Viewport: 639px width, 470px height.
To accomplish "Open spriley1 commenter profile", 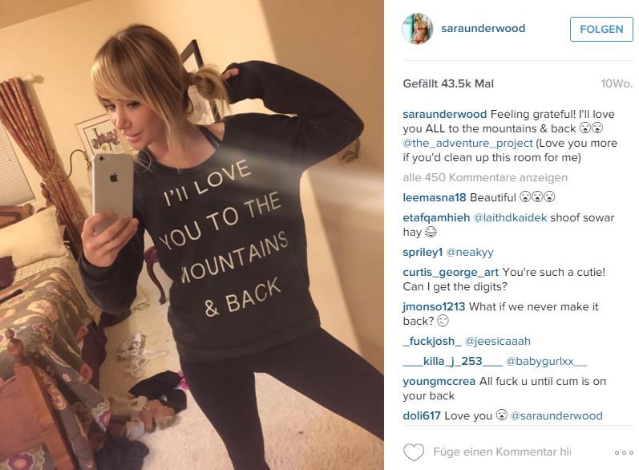I will pyautogui.click(x=423, y=253).
